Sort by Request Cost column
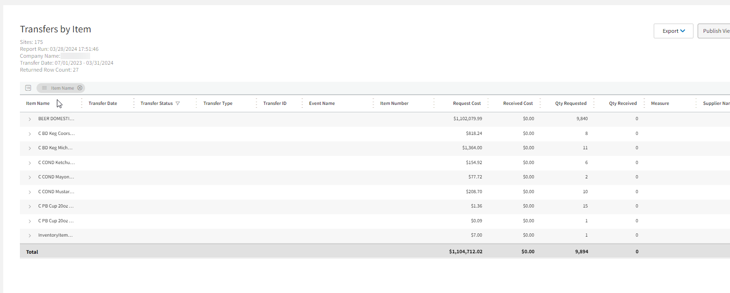 [466, 104]
